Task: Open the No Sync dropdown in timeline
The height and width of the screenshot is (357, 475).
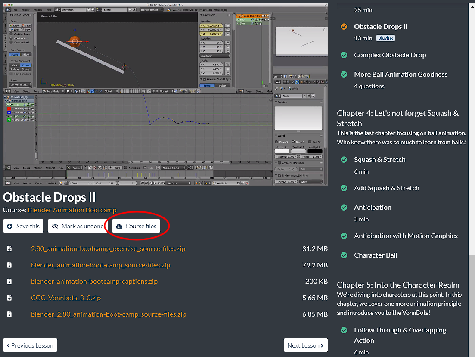Action: click(179, 183)
